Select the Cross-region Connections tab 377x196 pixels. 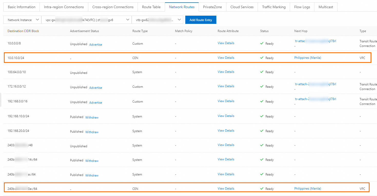coord(113,7)
